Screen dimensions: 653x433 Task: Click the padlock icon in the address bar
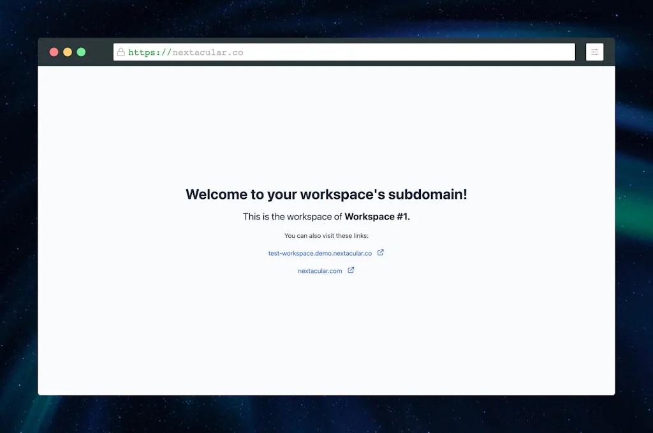[121, 52]
